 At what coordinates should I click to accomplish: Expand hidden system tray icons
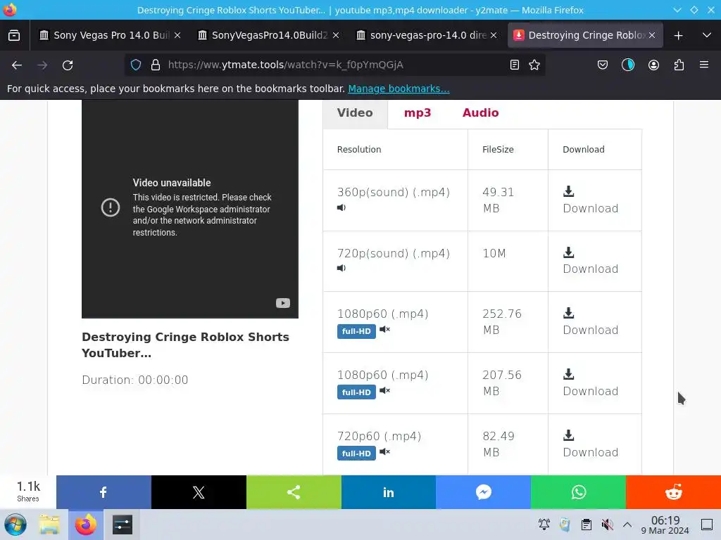(627, 525)
